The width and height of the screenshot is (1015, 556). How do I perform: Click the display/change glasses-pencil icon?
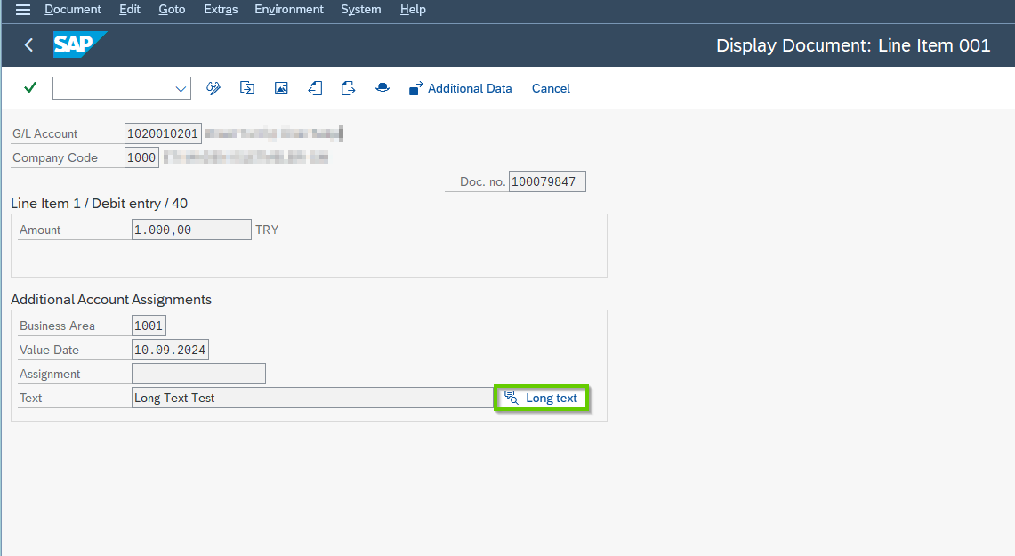(213, 88)
